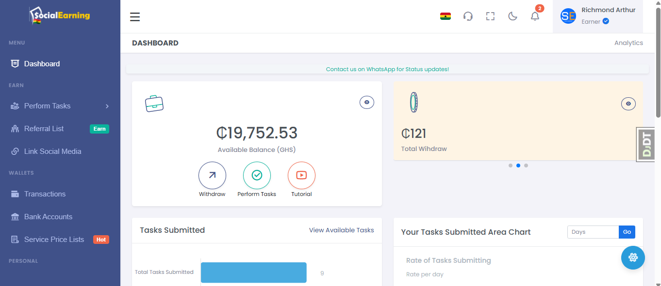This screenshot has width=661, height=286.
Task: Go to Bank Accounts in the sidebar
Action: [x=48, y=217]
